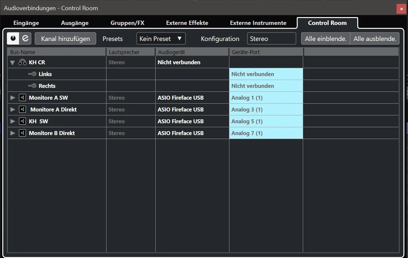Viewport: 408px width, 258px height.
Task: Expand the Monitore A SW bus
Action: tap(13, 98)
